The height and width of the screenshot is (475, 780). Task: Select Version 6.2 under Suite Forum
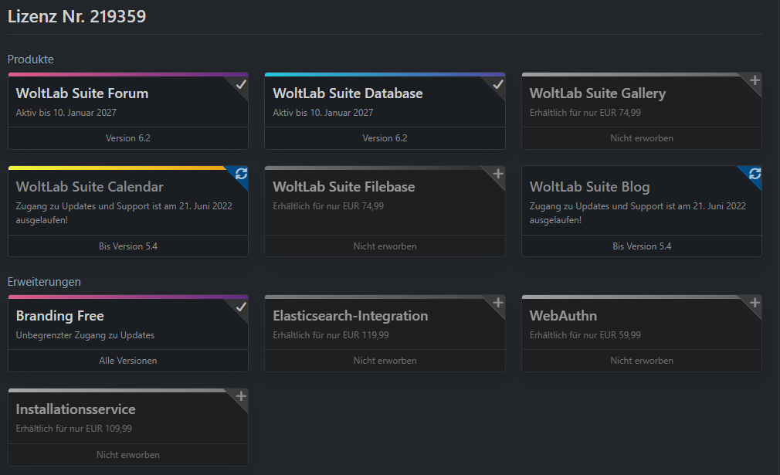128,138
